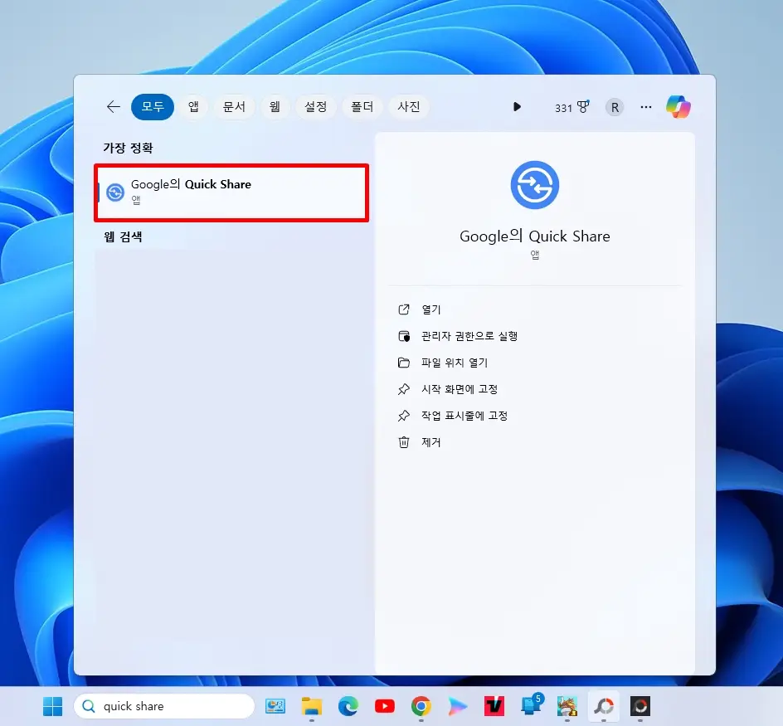Open the three-dot more options menu
The height and width of the screenshot is (726, 783).
coord(646,106)
